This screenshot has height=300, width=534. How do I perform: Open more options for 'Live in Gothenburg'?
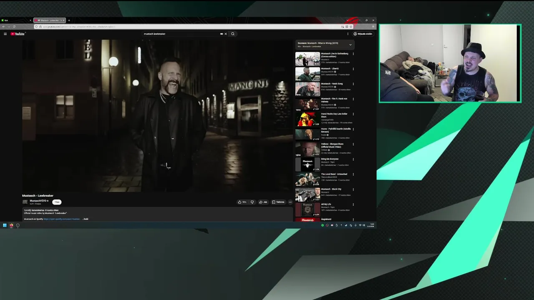[353, 54]
